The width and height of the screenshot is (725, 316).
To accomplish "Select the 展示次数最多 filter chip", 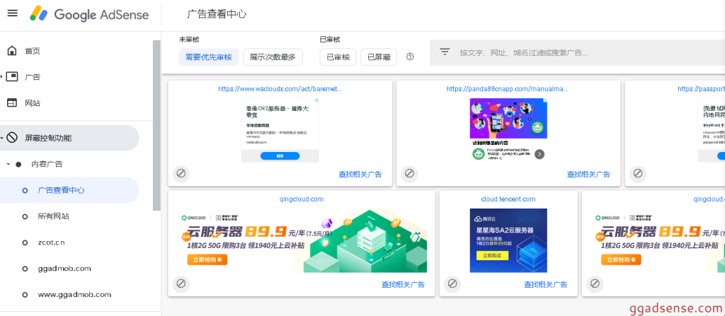I will click(x=273, y=57).
